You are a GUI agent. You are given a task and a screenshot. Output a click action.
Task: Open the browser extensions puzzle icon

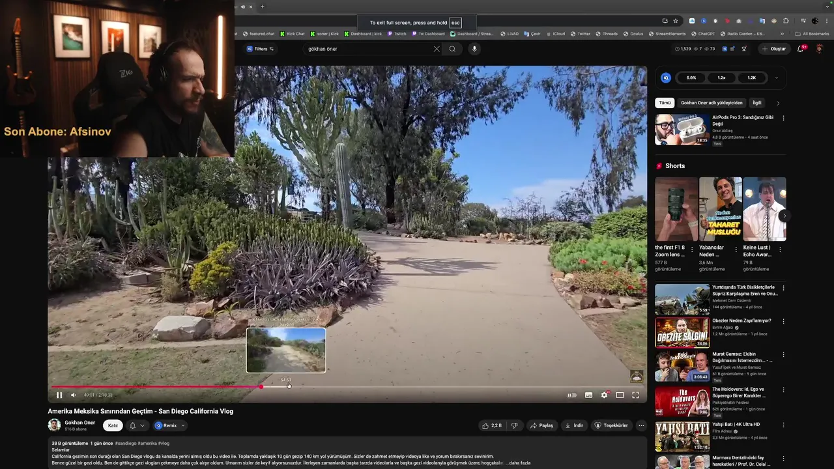pyautogui.click(x=786, y=21)
